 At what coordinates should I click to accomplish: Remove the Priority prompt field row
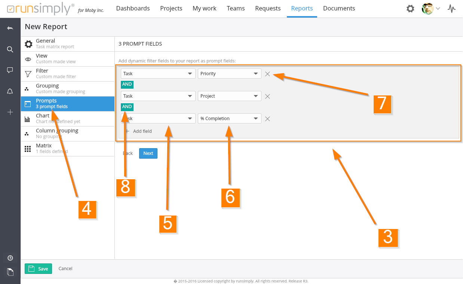pos(267,74)
